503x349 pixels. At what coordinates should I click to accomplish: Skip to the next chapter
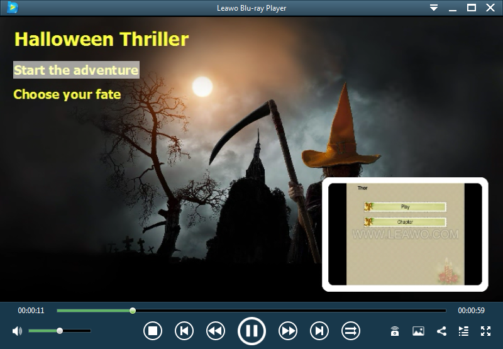pyautogui.click(x=319, y=331)
